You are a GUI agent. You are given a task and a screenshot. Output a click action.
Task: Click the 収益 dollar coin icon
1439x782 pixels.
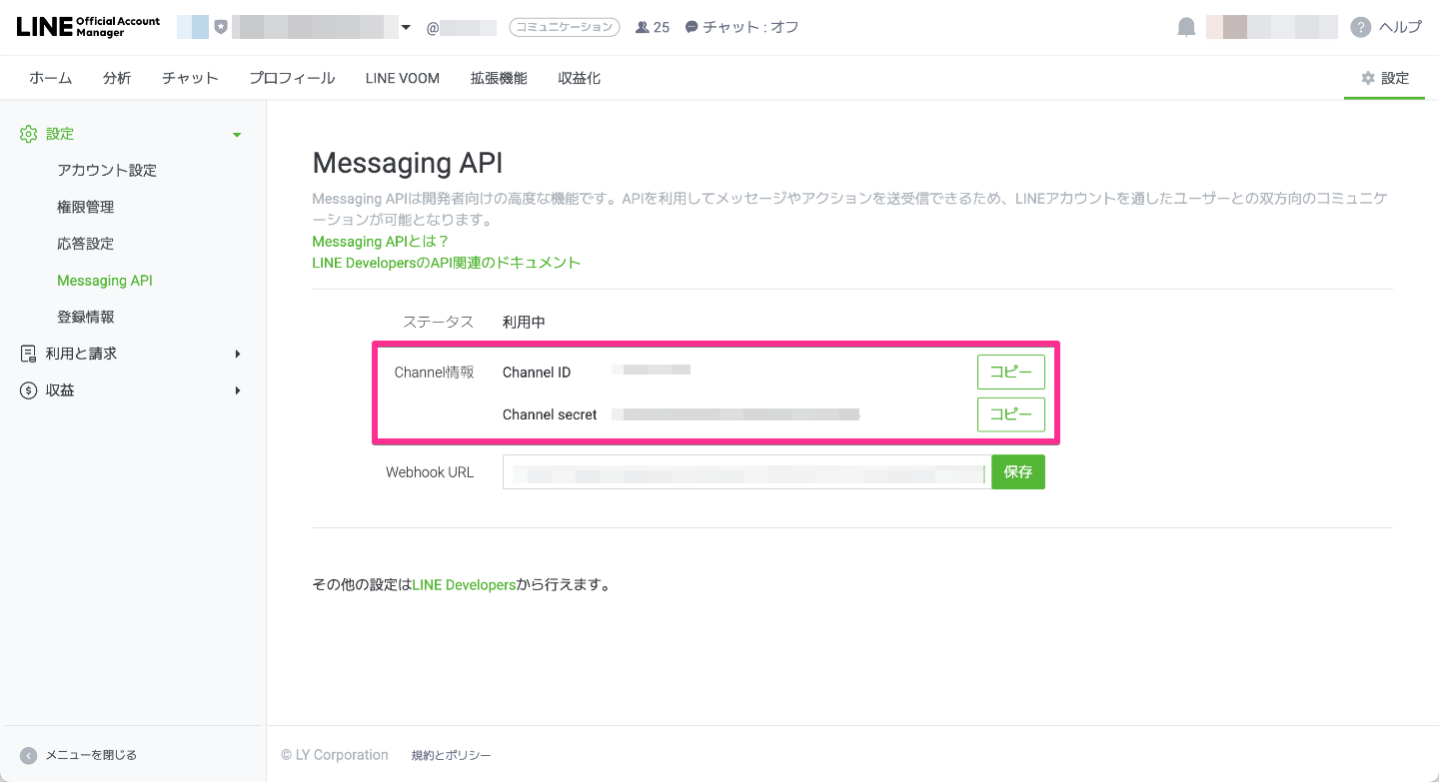click(x=29, y=391)
